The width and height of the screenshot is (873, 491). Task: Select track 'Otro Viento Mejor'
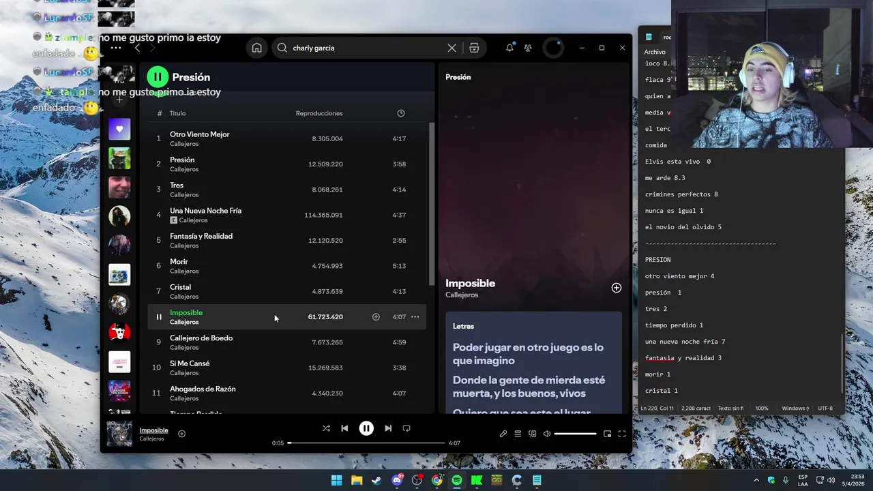(x=287, y=138)
